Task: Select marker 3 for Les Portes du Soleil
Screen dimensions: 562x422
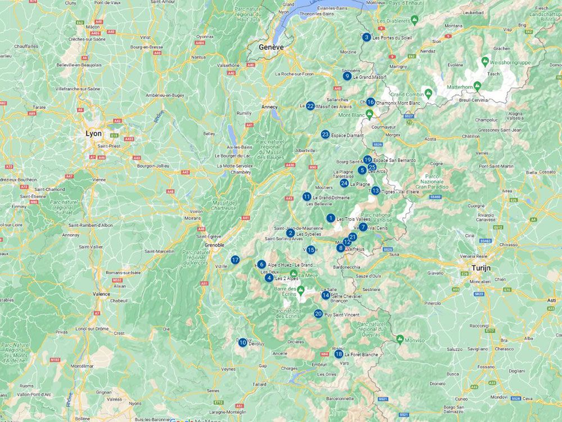Action: [366, 37]
